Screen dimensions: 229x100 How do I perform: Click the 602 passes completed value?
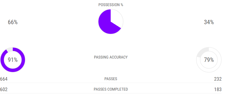tap(4, 89)
